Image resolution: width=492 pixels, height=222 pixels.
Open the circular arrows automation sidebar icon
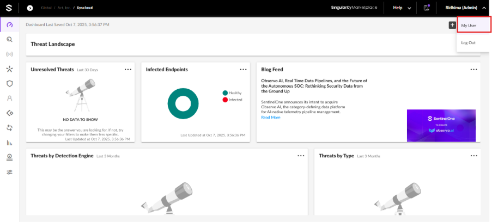9,128
